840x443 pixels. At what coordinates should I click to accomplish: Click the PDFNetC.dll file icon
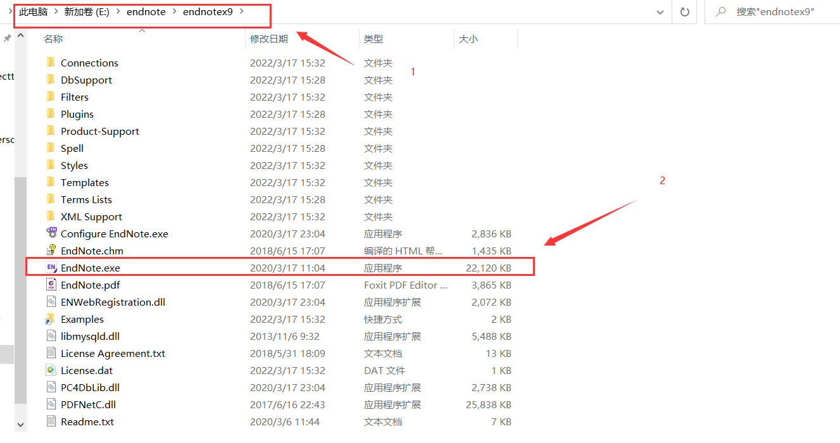[x=51, y=404]
